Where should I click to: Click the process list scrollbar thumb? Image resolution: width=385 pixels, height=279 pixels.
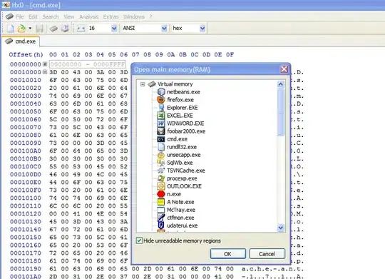coord(280,112)
